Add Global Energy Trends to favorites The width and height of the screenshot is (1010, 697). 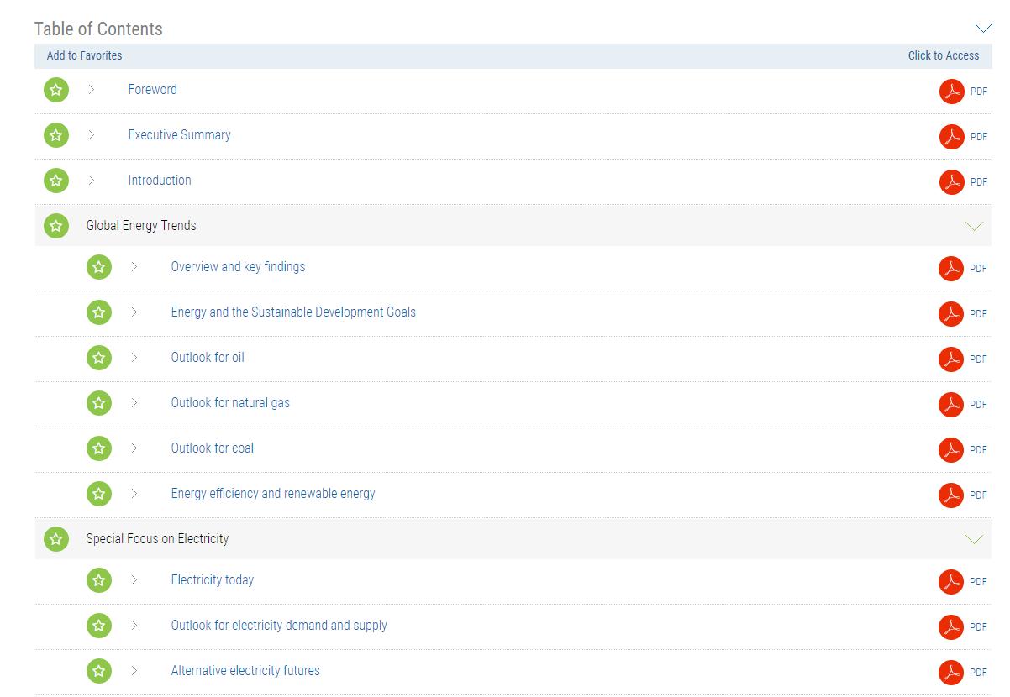click(x=56, y=226)
